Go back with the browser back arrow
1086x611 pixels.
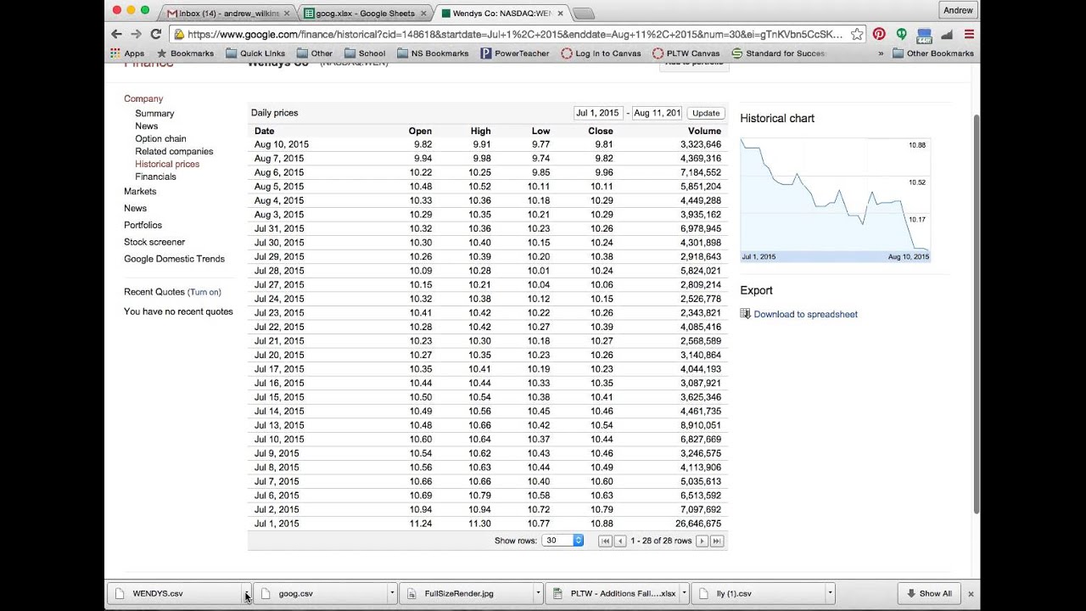tap(116, 34)
